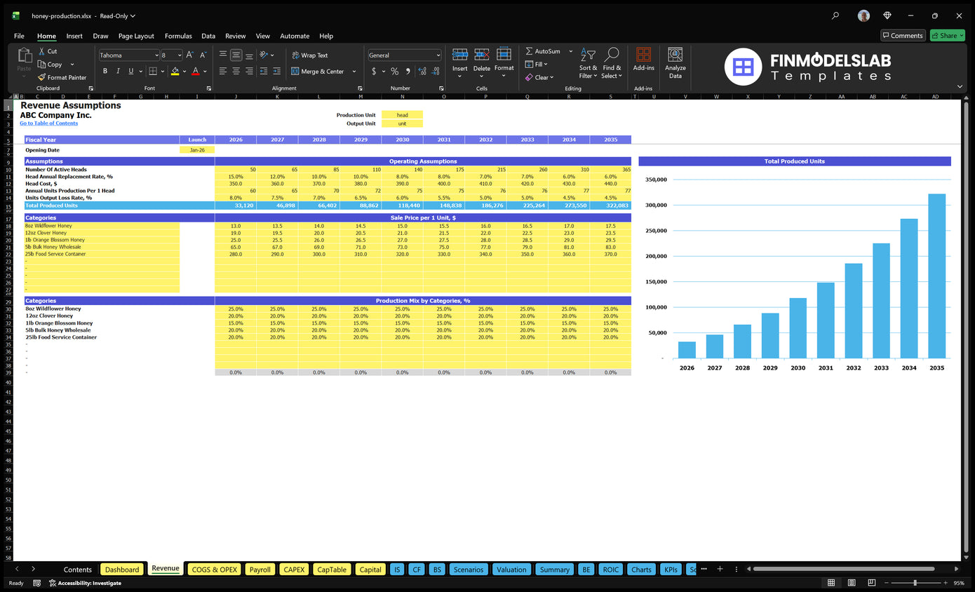The height and width of the screenshot is (592, 975).
Task: Open the Formulas ribbon tab
Action: point(178,36)
